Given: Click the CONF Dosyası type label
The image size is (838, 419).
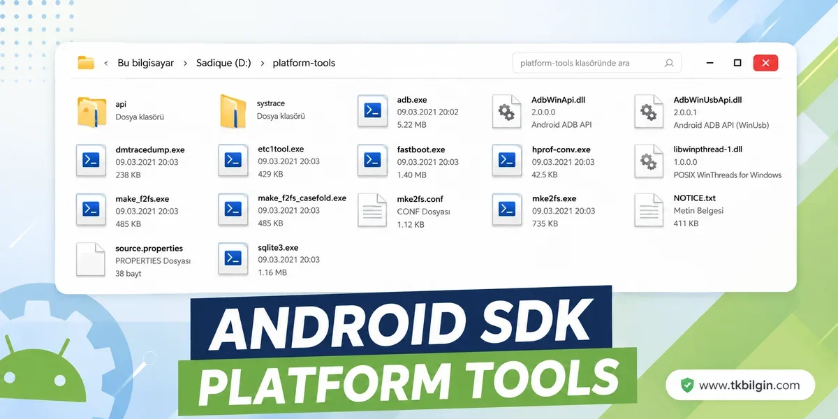Looking at the screenshot, I should click(423, 212).
